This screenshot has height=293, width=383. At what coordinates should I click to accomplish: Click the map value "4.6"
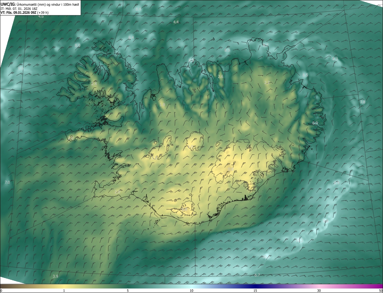click(x=41, y=16)
